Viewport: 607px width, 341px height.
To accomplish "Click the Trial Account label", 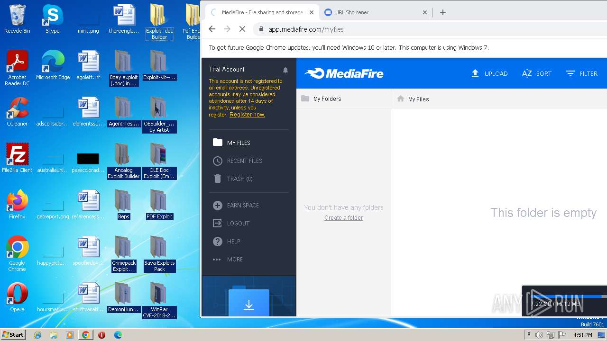I will tap(227, 69).
